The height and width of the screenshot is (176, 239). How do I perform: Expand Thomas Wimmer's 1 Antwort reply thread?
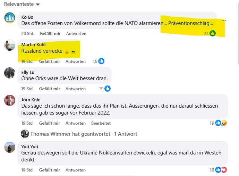[x=84, y=134]
